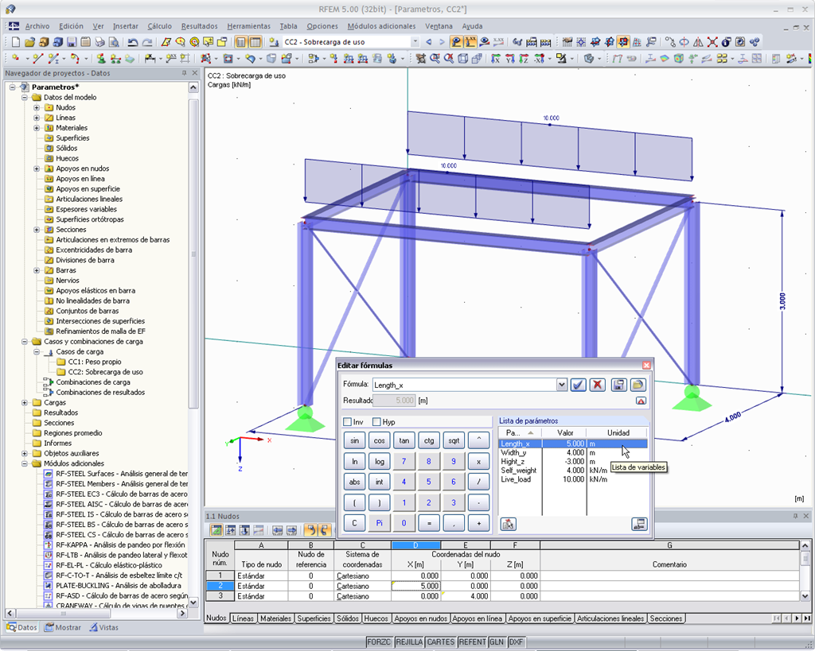This screenshot has width=815, height=651.
Task: Delete the formula with the red X icon
Action: tap(597, 384)
